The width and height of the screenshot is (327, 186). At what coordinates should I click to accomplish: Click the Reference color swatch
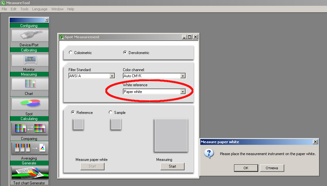[x=78, y=124]
